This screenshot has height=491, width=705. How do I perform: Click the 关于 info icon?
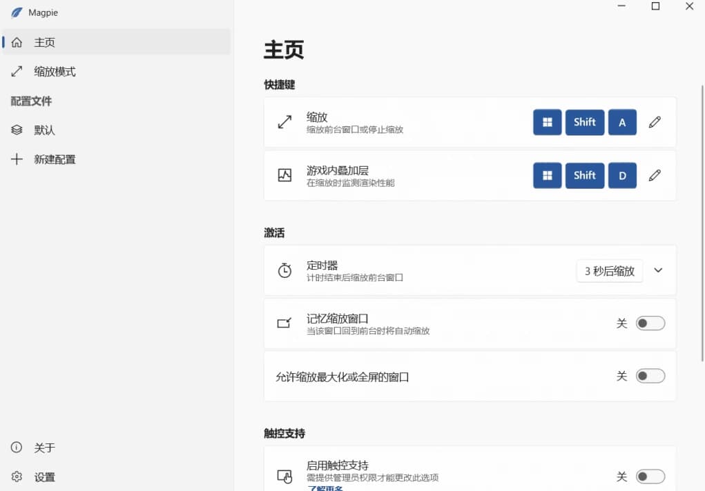[x=16, y=448]
